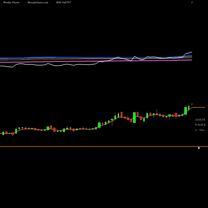Click the zero label below the orange baseline
208x208 pixels.
(x=199, y=148)
